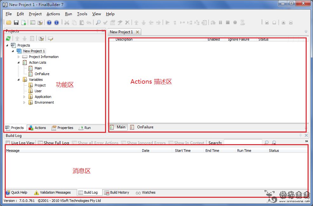Click the green Refresh icon in the Projects panel
Image resolution: width=313 pixels, height=206 pixels.
pos(8,38)
